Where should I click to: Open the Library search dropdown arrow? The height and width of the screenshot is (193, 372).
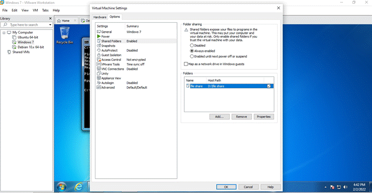(50, 25)
